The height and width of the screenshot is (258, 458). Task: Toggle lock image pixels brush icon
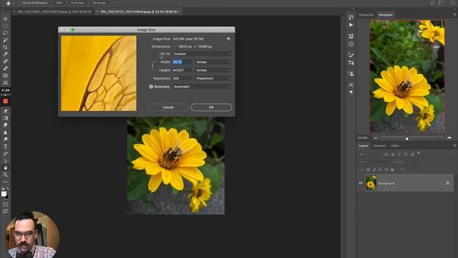point(374,170)
